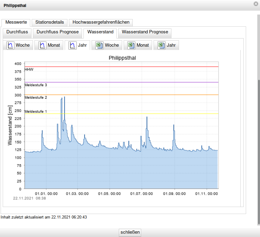This screenshot has width=260, height=237.
Task: Select the Durchfluss tab
Action: pyautogui.click(x=17, y=32)
